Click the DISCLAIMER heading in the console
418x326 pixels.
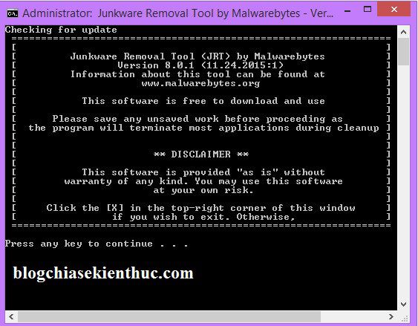[x=201, y=154]
